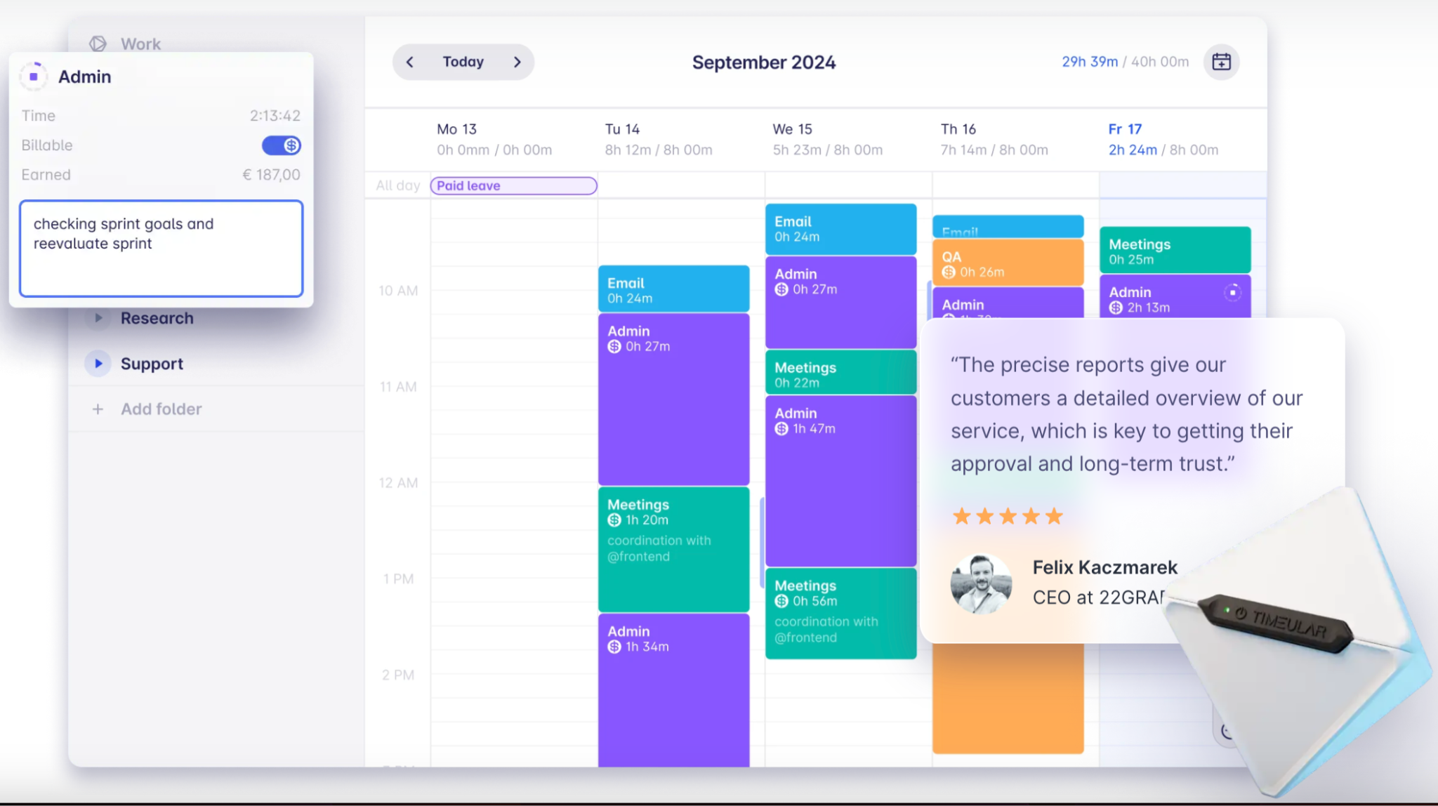Click the calendar view icon top right
Screen dimensions: 1438x806
click(x=1222, y=61)
